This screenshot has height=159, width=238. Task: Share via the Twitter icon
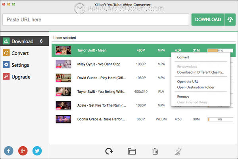point(37,151)
